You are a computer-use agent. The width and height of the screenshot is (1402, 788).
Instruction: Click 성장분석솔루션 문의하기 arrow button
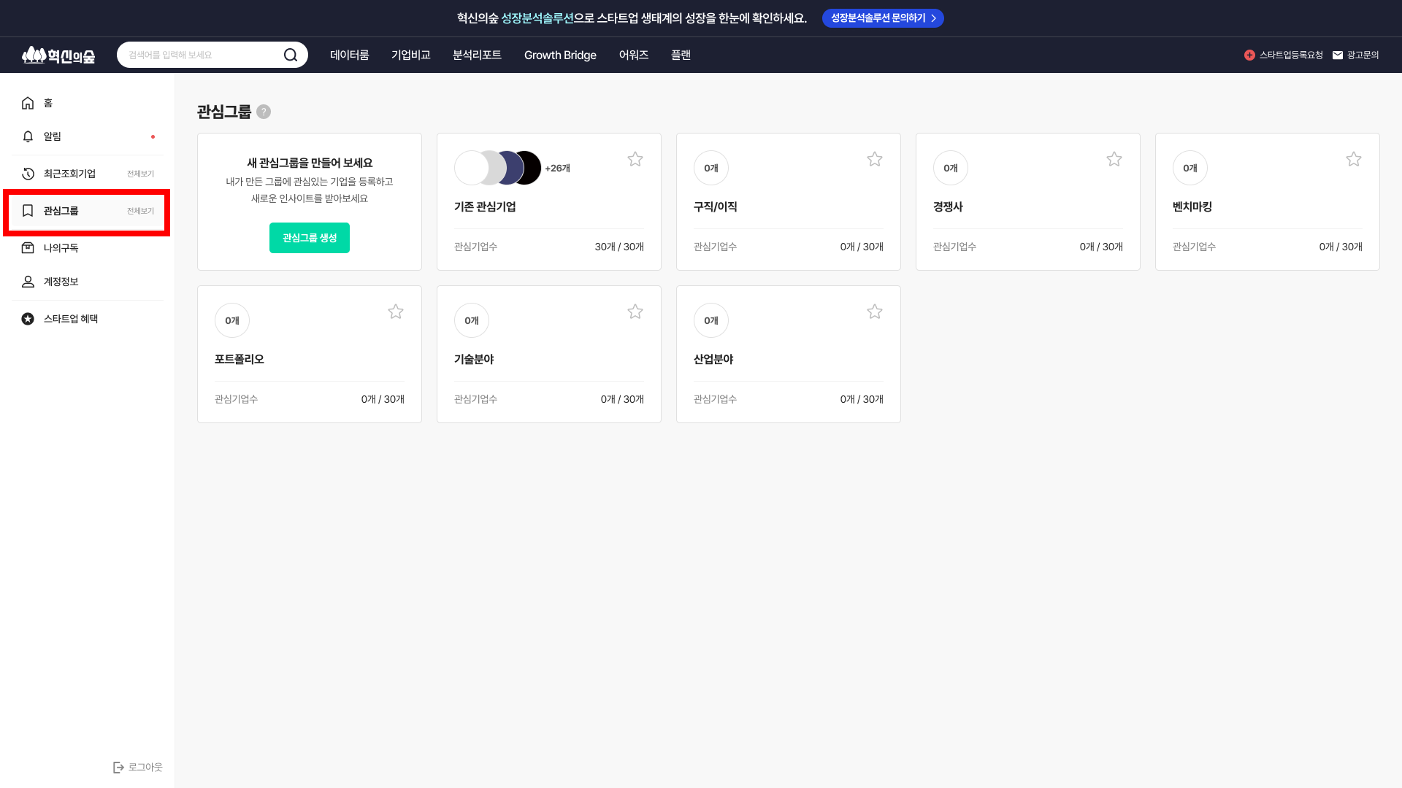tap(882, 18)
